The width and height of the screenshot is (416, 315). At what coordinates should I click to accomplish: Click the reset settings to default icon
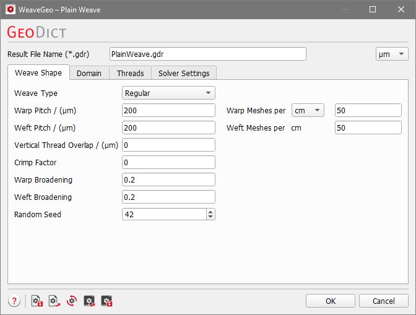pyautogui.click(x=72, y=301)
